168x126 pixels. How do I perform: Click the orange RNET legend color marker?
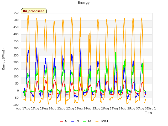pos(97,121)
